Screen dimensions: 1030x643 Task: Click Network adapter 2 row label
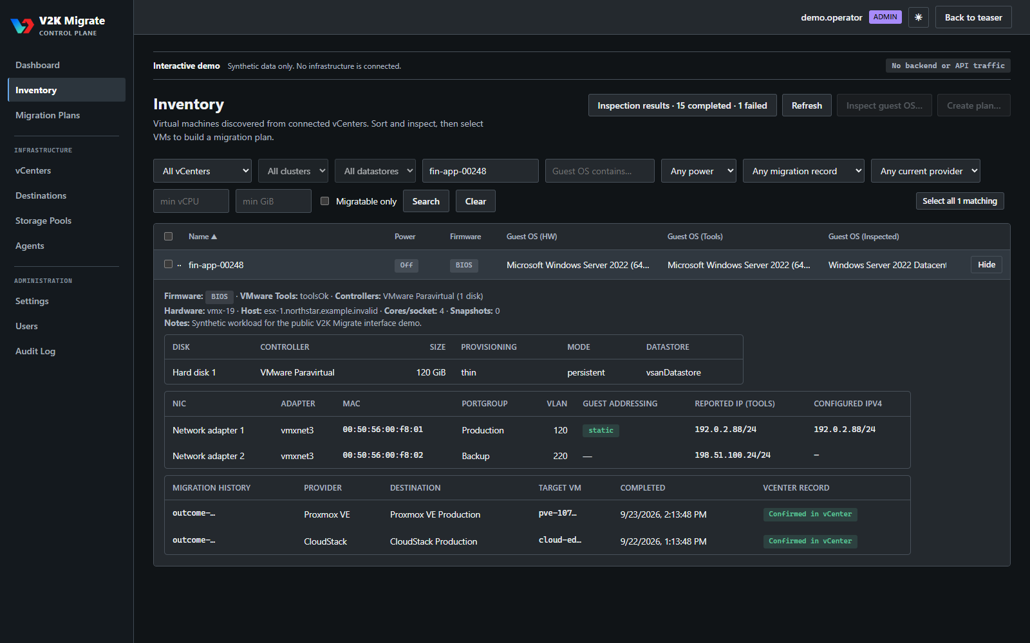[209, 456]
